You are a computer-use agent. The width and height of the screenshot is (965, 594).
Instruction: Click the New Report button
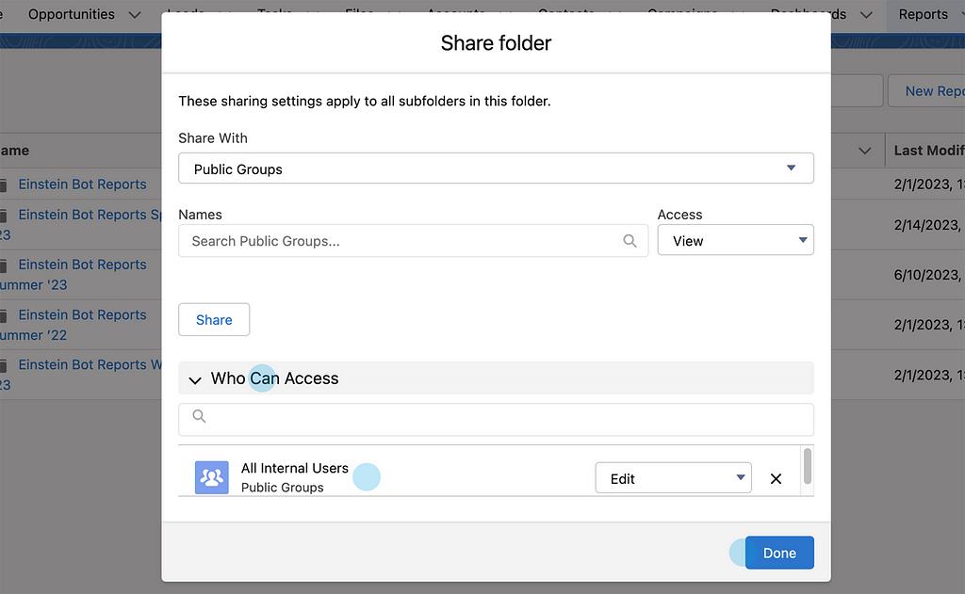click(931, 90)
